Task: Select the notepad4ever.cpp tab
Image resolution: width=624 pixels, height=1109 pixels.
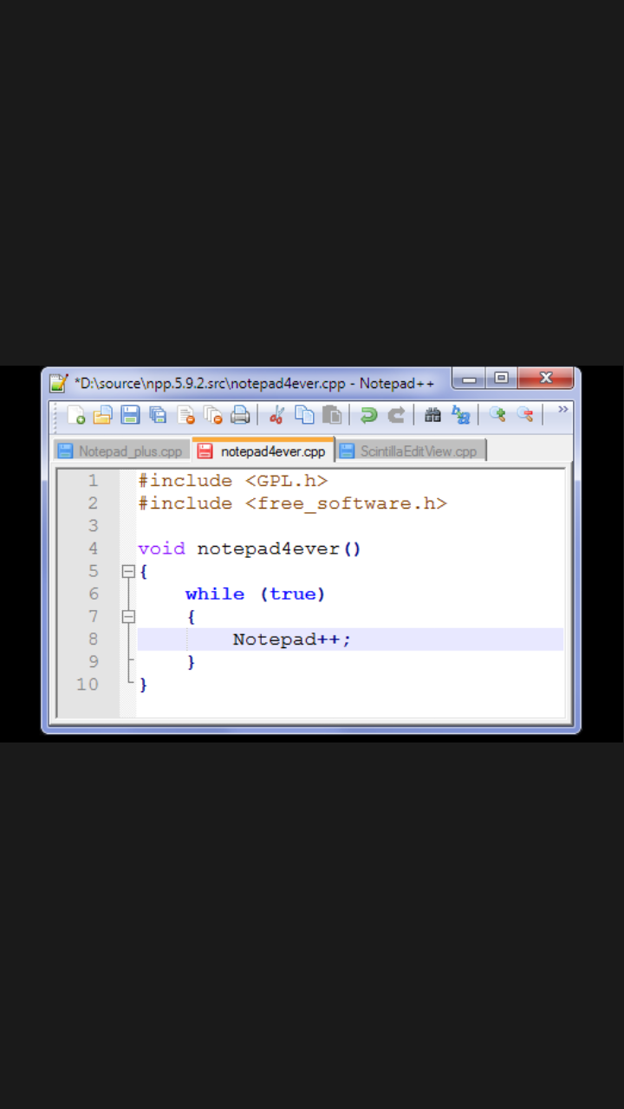Action: [x=263, y=451]
